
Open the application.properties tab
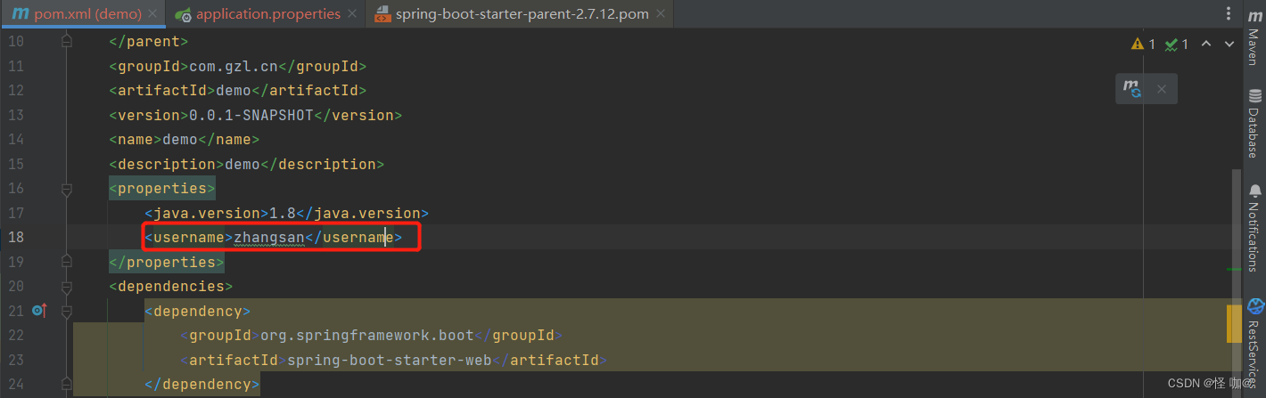click(267, 13)
